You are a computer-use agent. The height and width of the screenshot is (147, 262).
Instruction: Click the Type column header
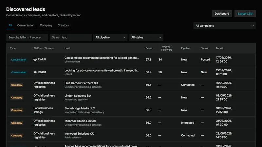[x=13, y=48]
